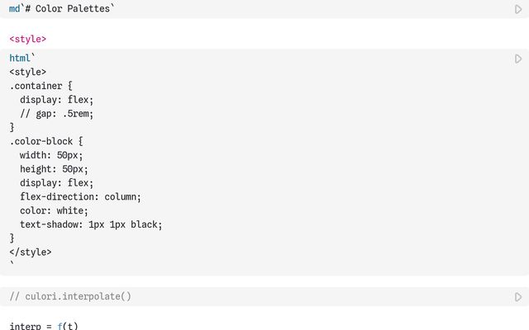
Task: Select the pink <style> cell output
Action: coord(27,39)
